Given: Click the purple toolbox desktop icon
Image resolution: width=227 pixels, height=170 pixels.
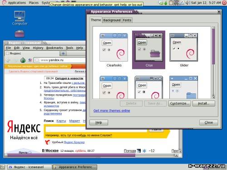Looking at the screenshot, I should click(20, 34).
